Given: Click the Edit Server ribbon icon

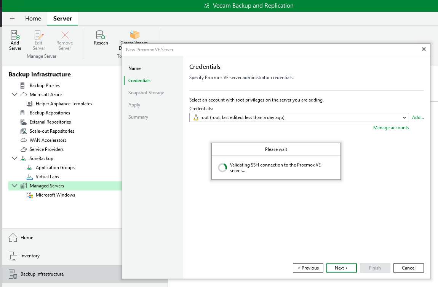Looking at the screenshot, I should (x=39, y=35).
